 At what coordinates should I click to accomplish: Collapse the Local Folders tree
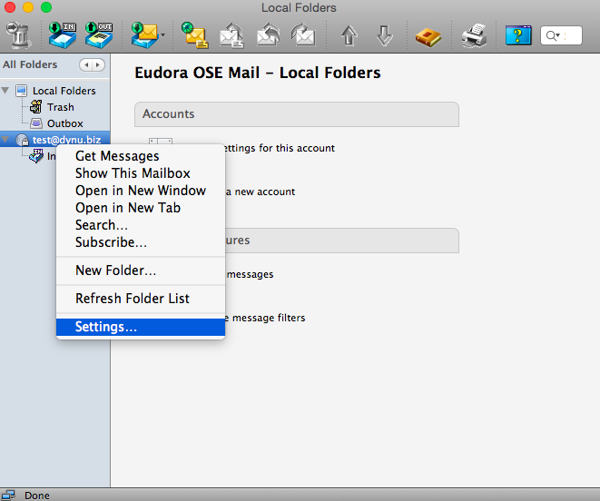tap(5, 91)
